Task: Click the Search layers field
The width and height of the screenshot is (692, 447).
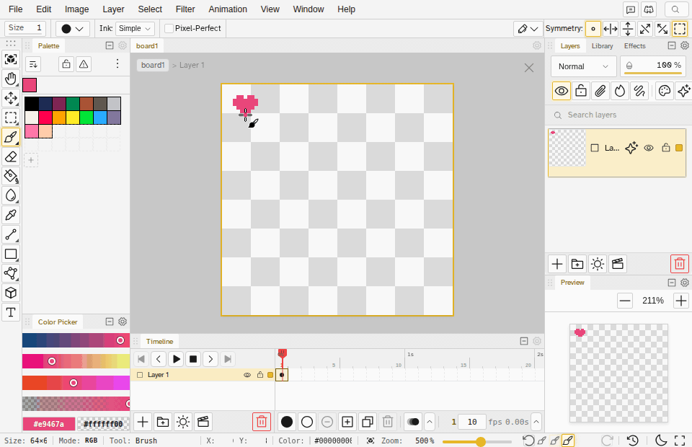Action: coord(618,115)
